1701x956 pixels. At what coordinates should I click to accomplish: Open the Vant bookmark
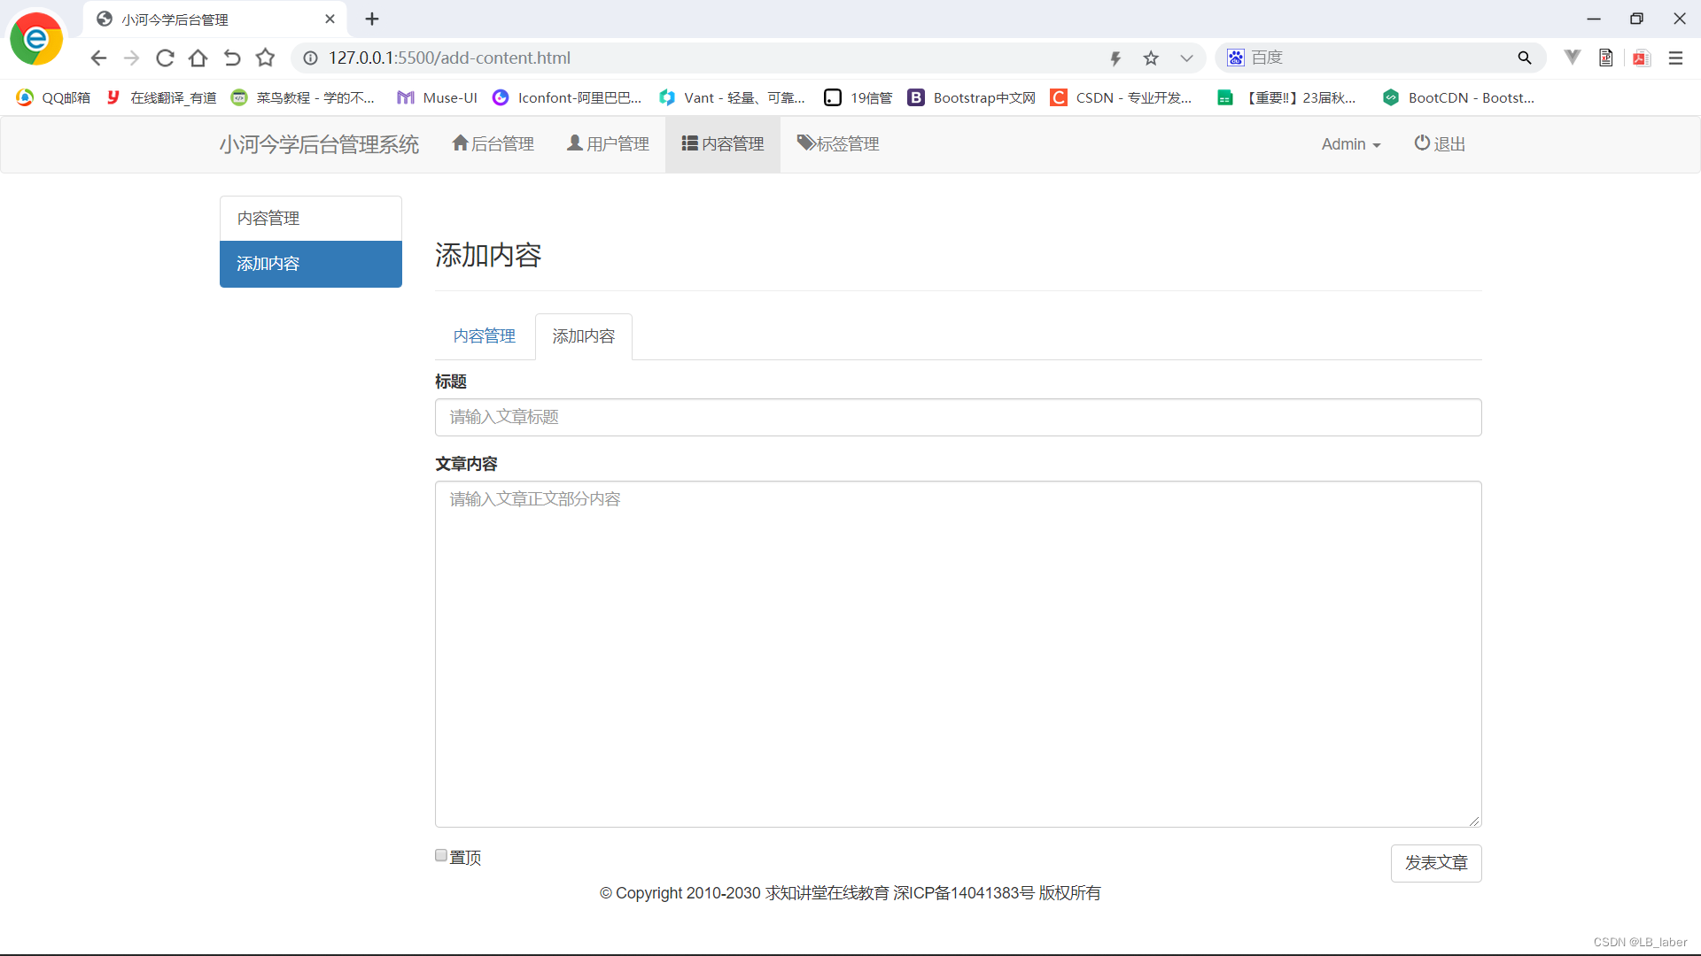733,97
